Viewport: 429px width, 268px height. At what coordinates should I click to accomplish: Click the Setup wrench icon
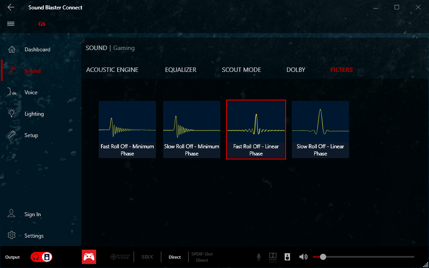point(12,135)
